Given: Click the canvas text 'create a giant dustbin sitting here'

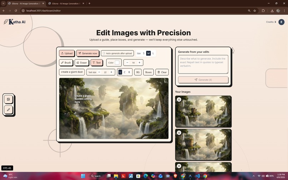Looking at the screenshot, I should (83, 99).
